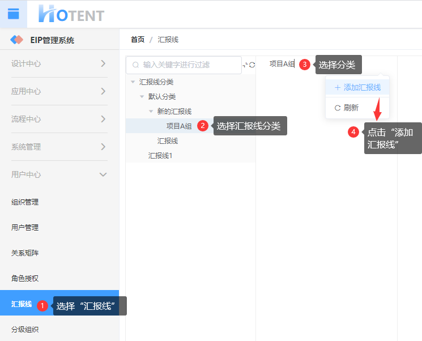Click the Hotent logo
Image resolution: width=422 pixels, height=341 pixels.
(71, 14)
